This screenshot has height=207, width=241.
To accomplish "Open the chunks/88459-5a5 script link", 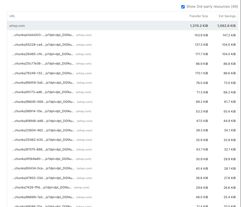I will tap(43, 83).
